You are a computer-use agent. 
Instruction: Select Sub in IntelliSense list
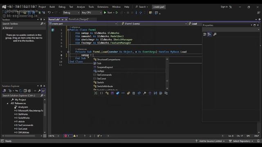pyautogui.click(x=99, y=63)
